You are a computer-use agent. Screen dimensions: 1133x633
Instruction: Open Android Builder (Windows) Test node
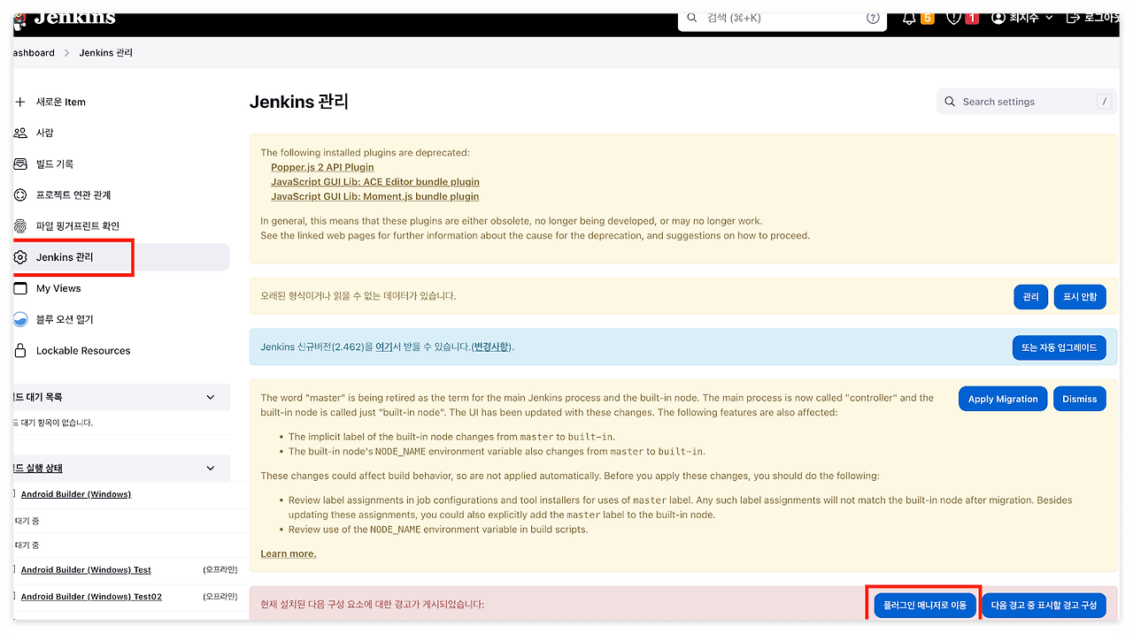pos(86,570)
